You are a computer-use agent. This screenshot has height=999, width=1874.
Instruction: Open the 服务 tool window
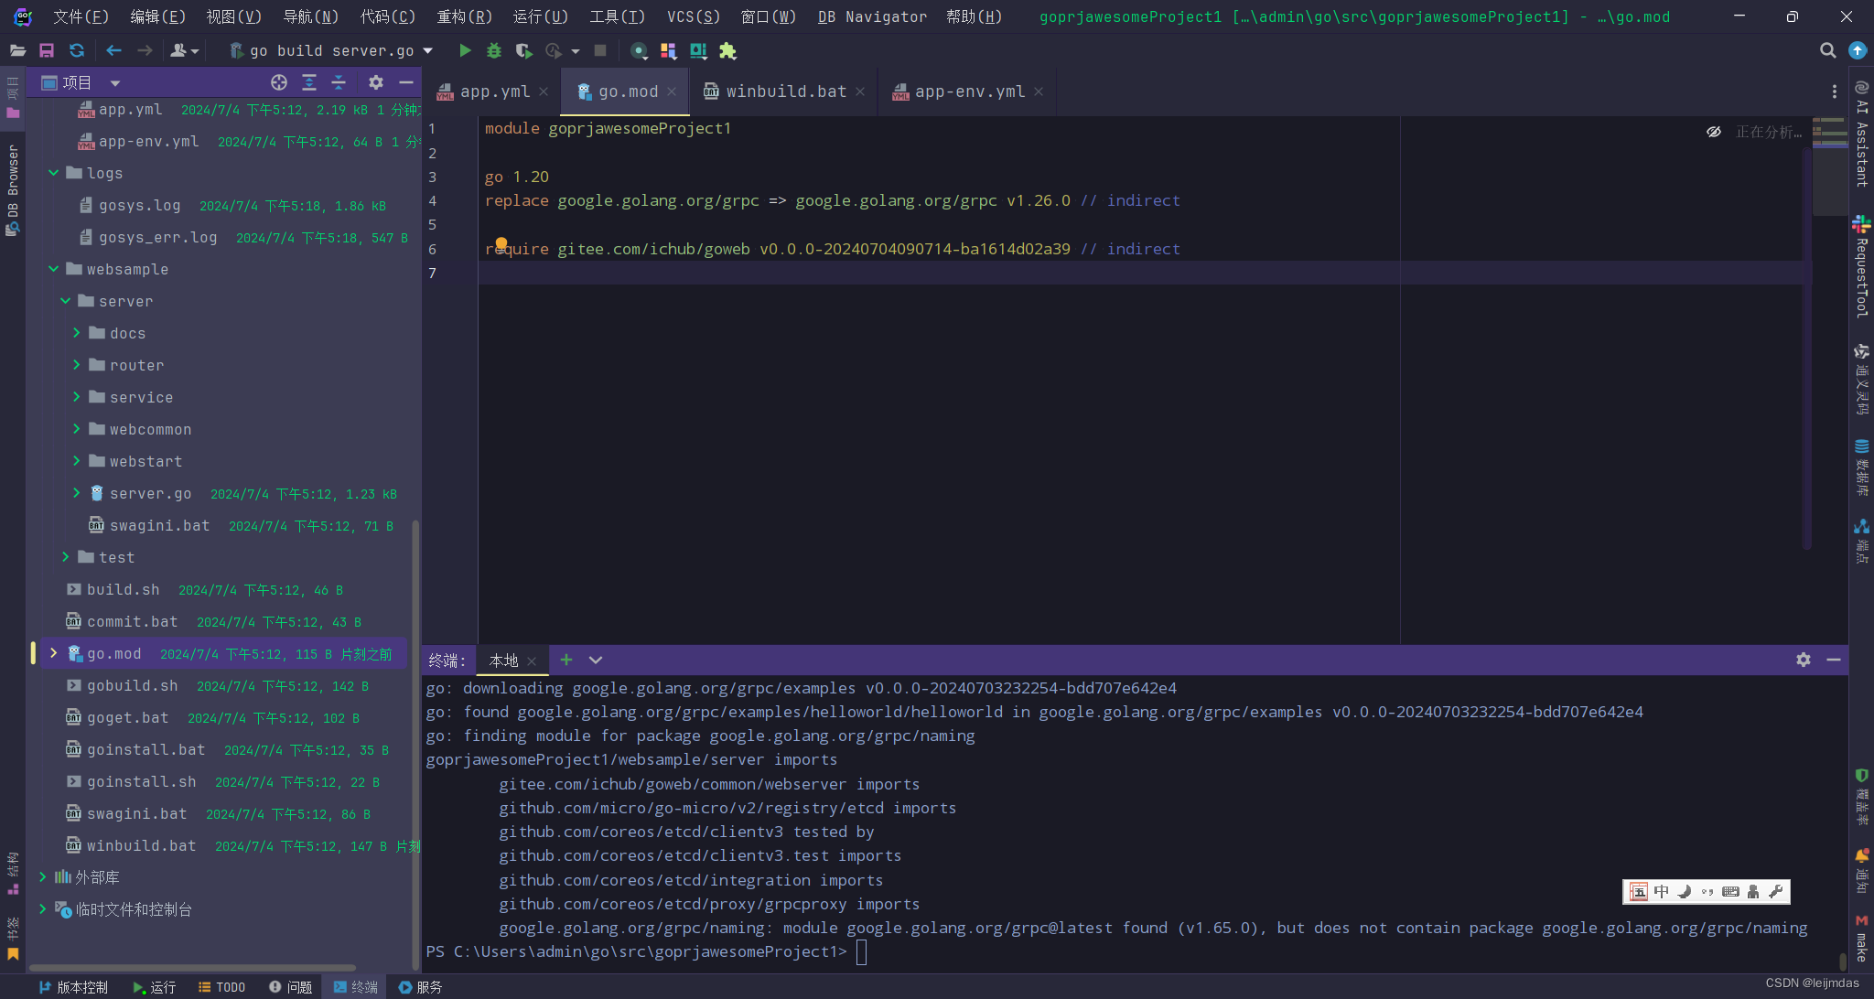point(421,987)
